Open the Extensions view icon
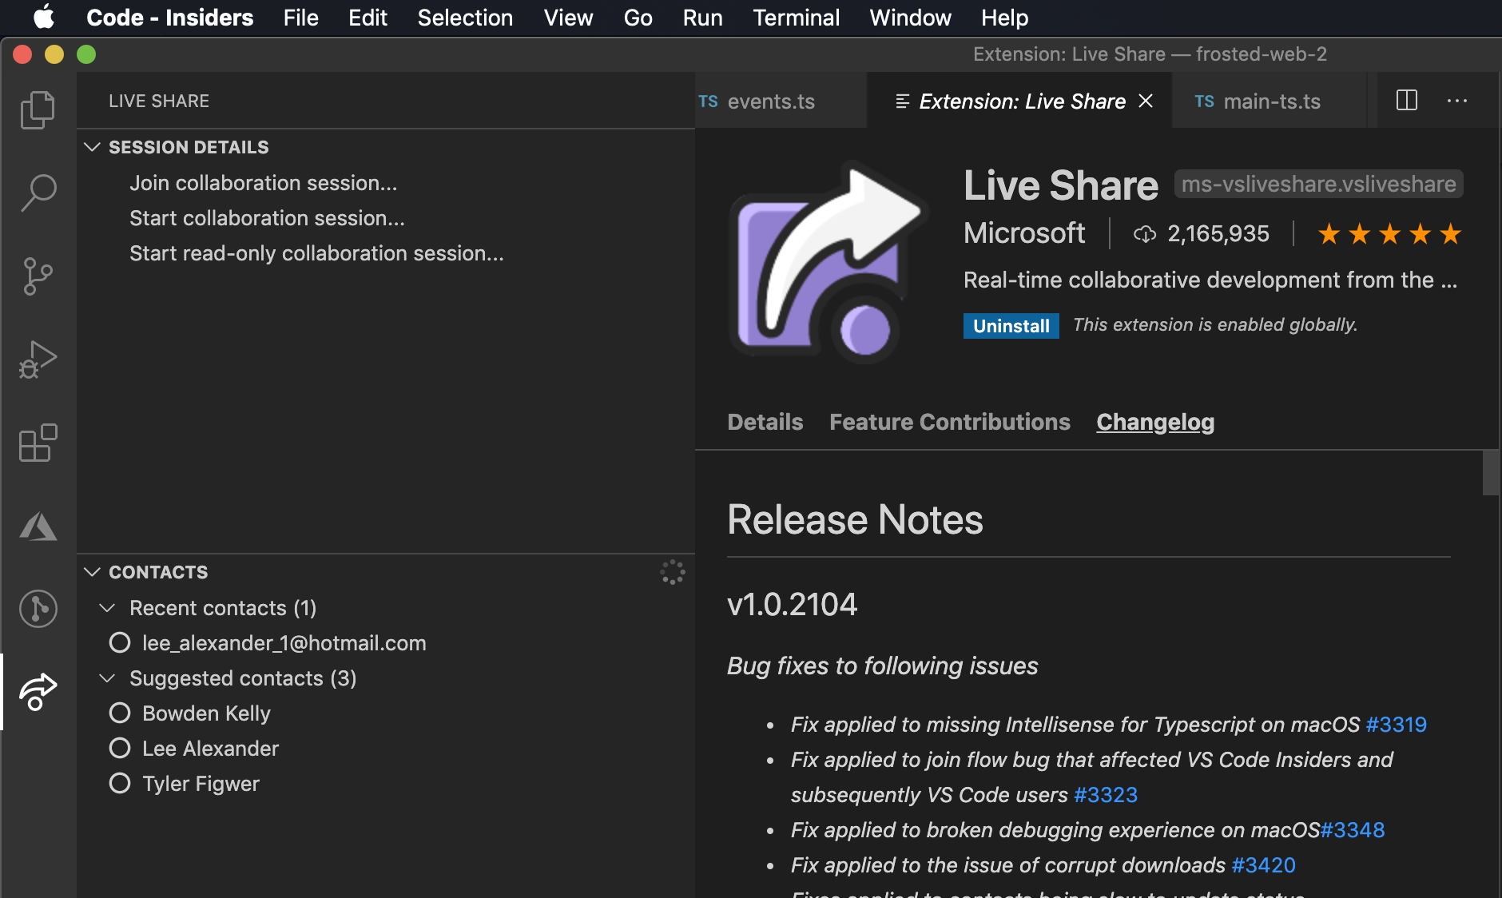The height and width of the screenshot is (898, 1502). pyautogui.click(x=37, y=443)
